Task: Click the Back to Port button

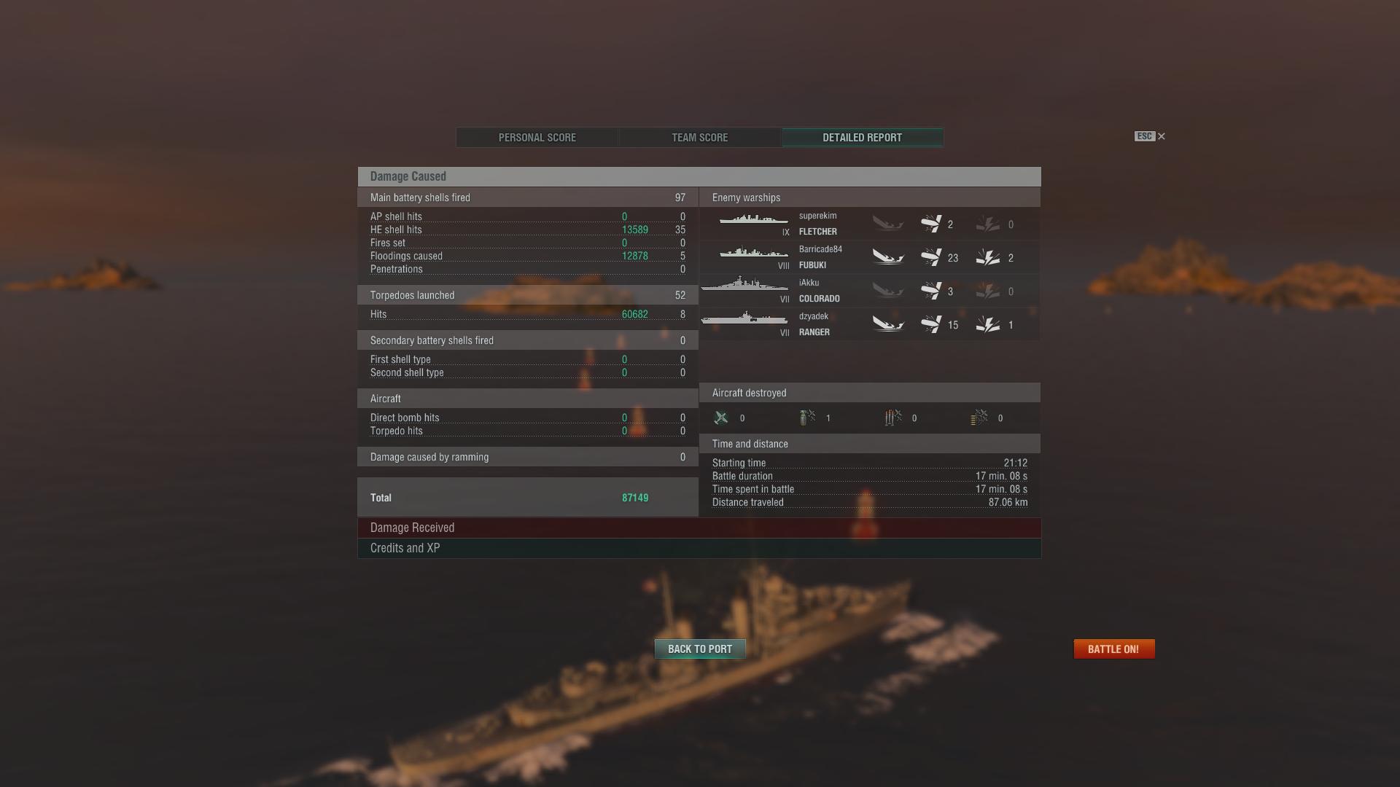Action: pos(700,649)
